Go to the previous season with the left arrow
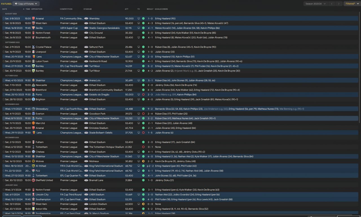The width and height of the screenshot is (361, 217). pyautogui.click(x=332, y=4)
